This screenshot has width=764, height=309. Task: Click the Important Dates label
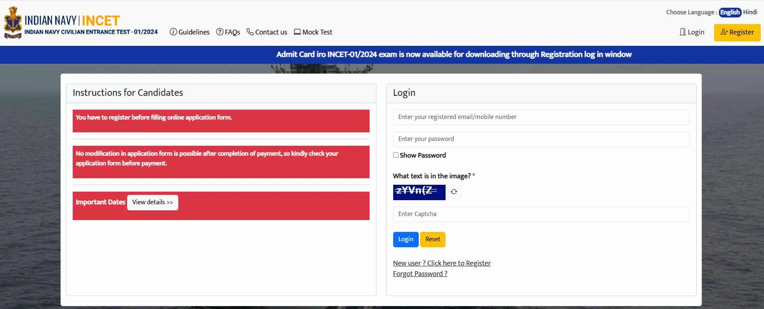click(100, 202)
